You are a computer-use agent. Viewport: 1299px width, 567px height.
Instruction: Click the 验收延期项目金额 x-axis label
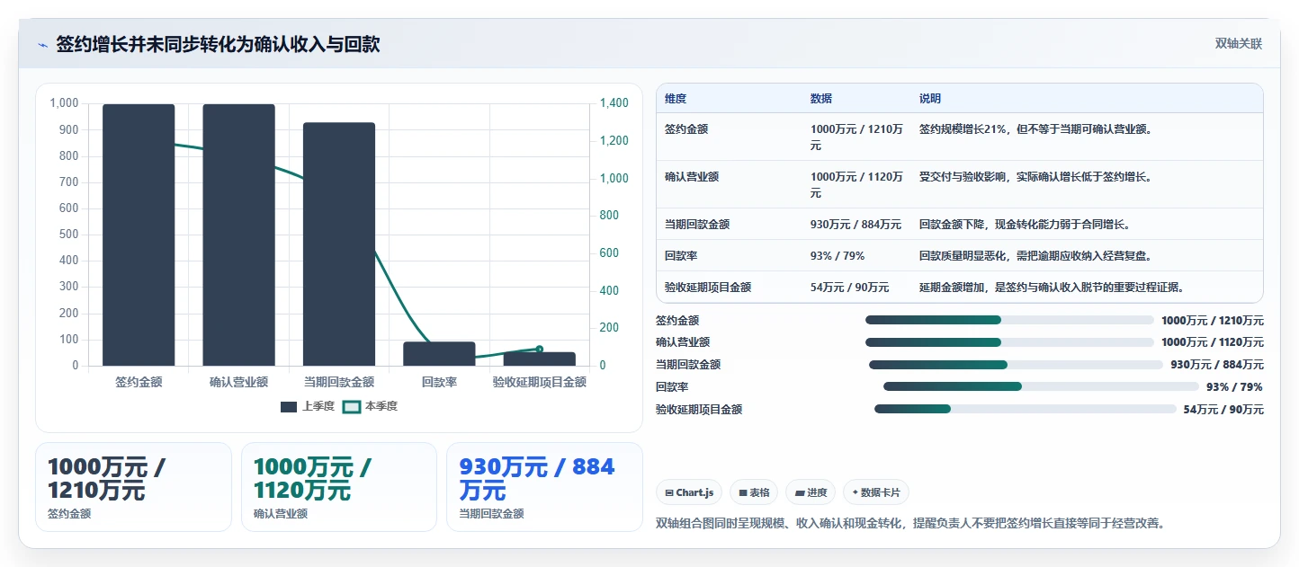(x=540, y=382)
